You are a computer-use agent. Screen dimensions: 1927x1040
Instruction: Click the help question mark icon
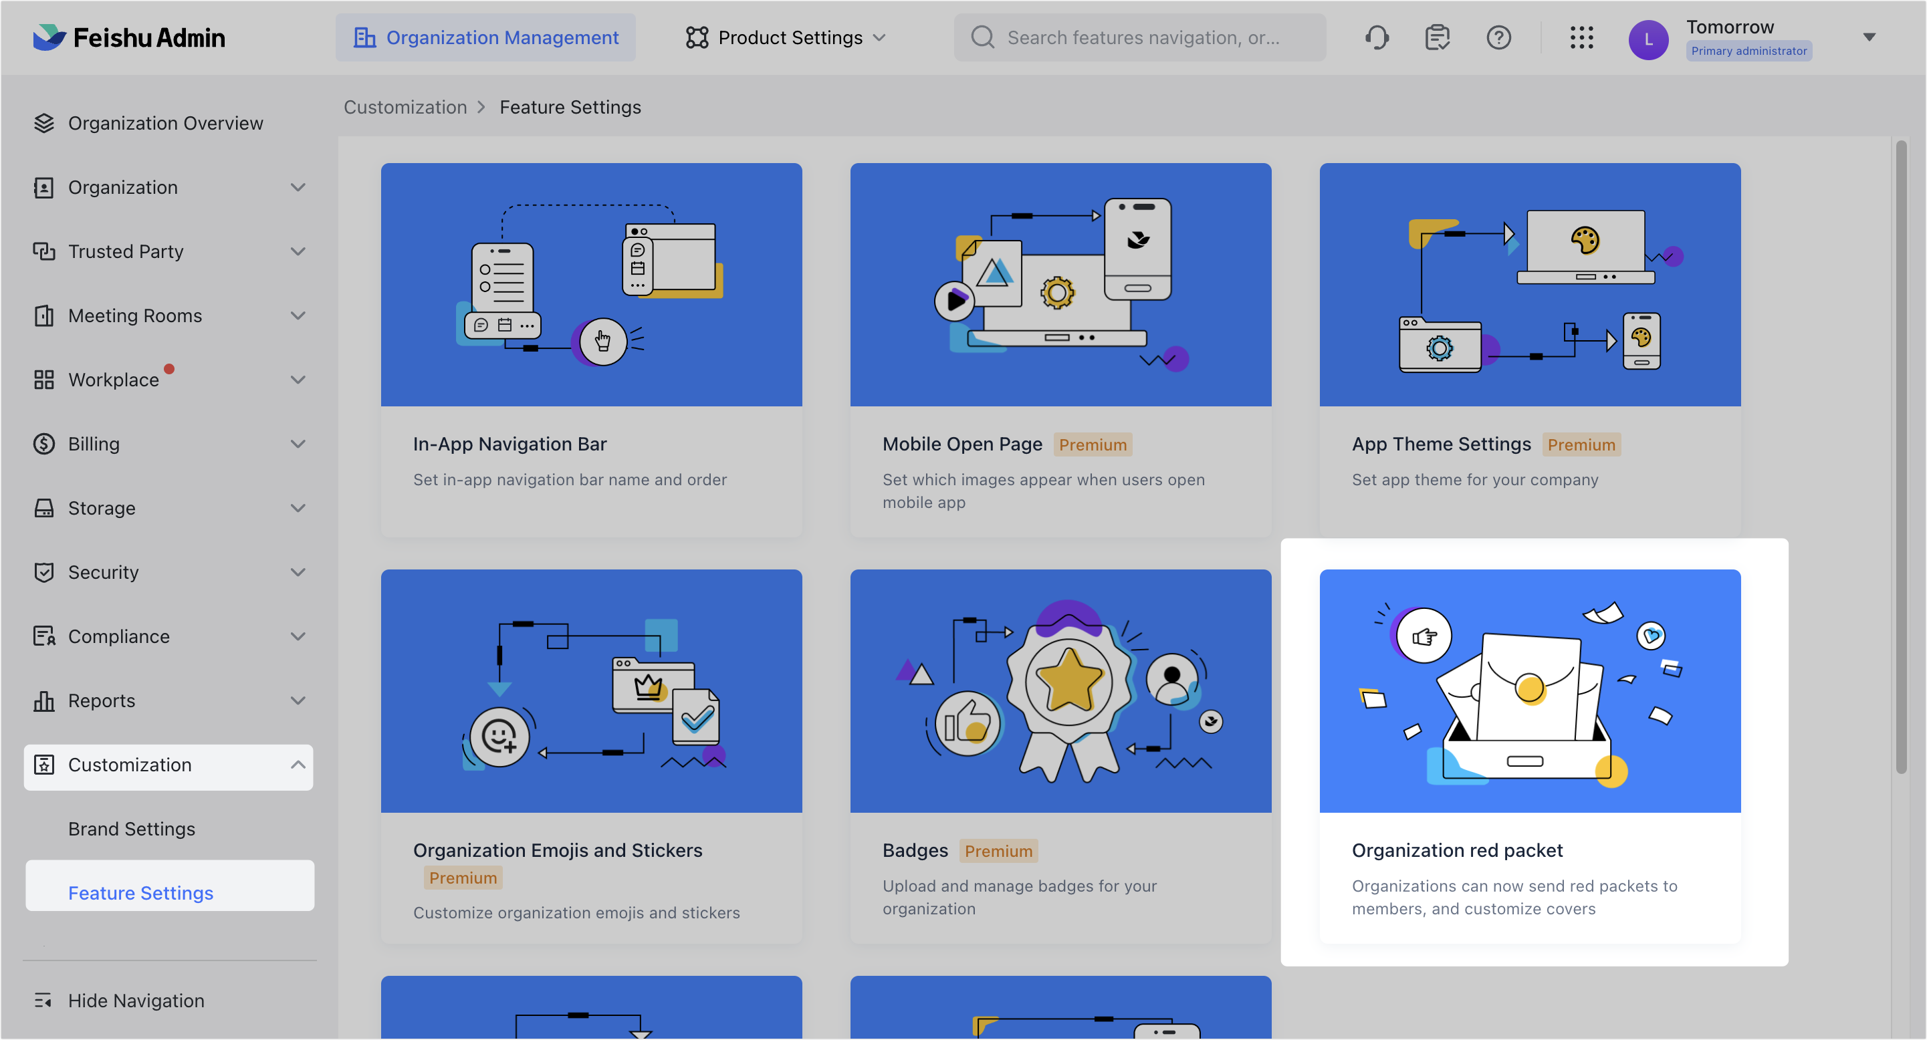[1498, 37]
